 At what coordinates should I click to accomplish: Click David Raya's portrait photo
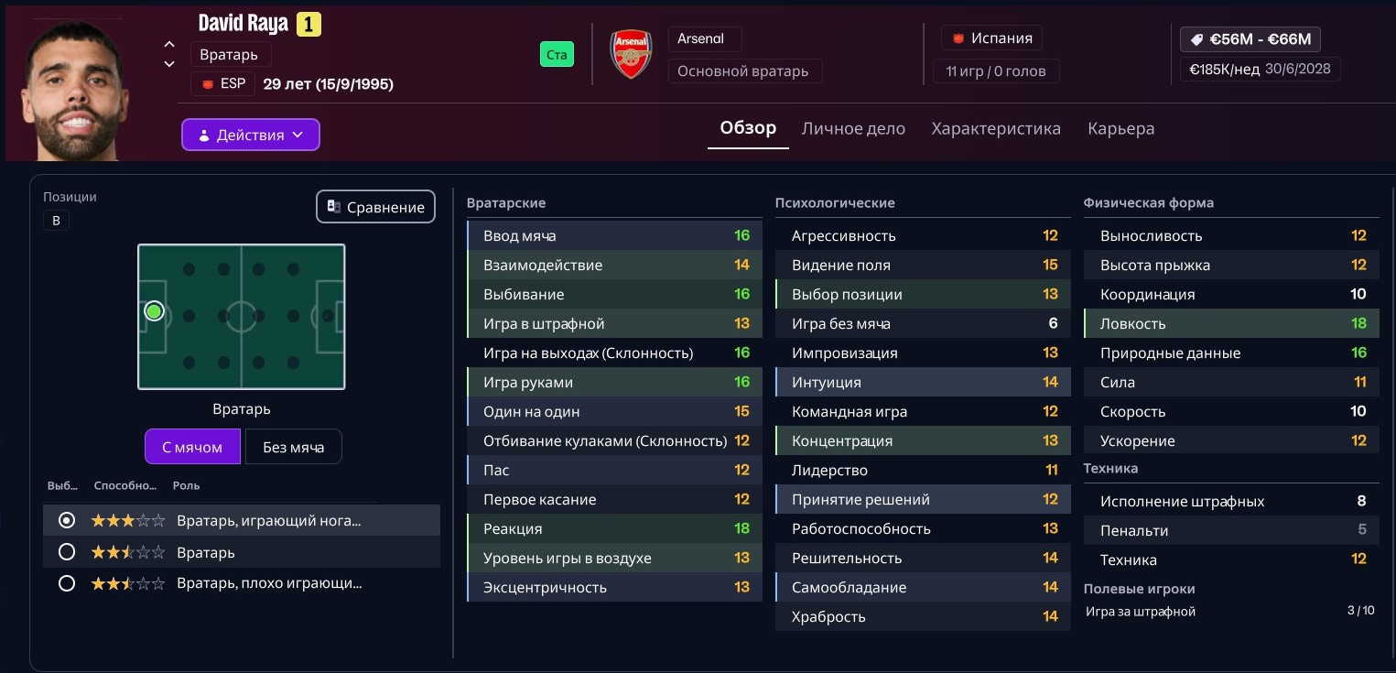tap(76, 90)
